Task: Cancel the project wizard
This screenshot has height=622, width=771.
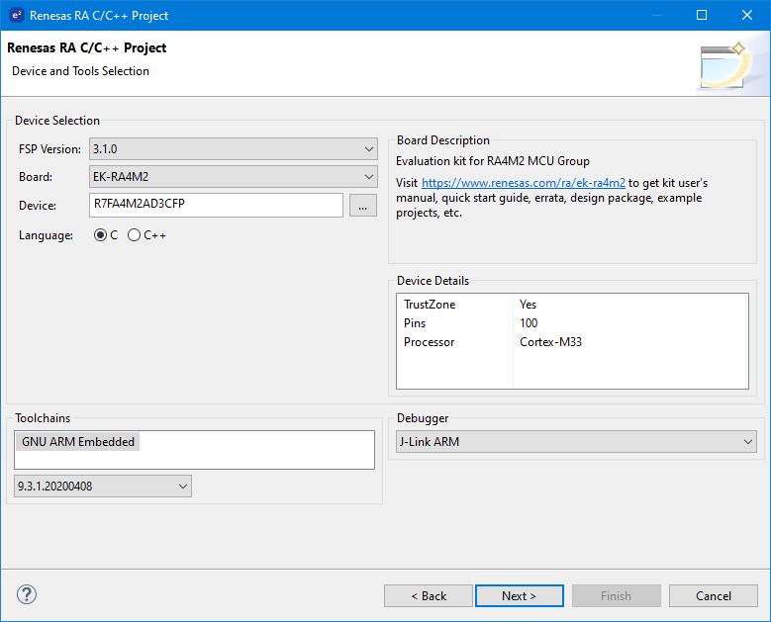Action: point(713,595)
